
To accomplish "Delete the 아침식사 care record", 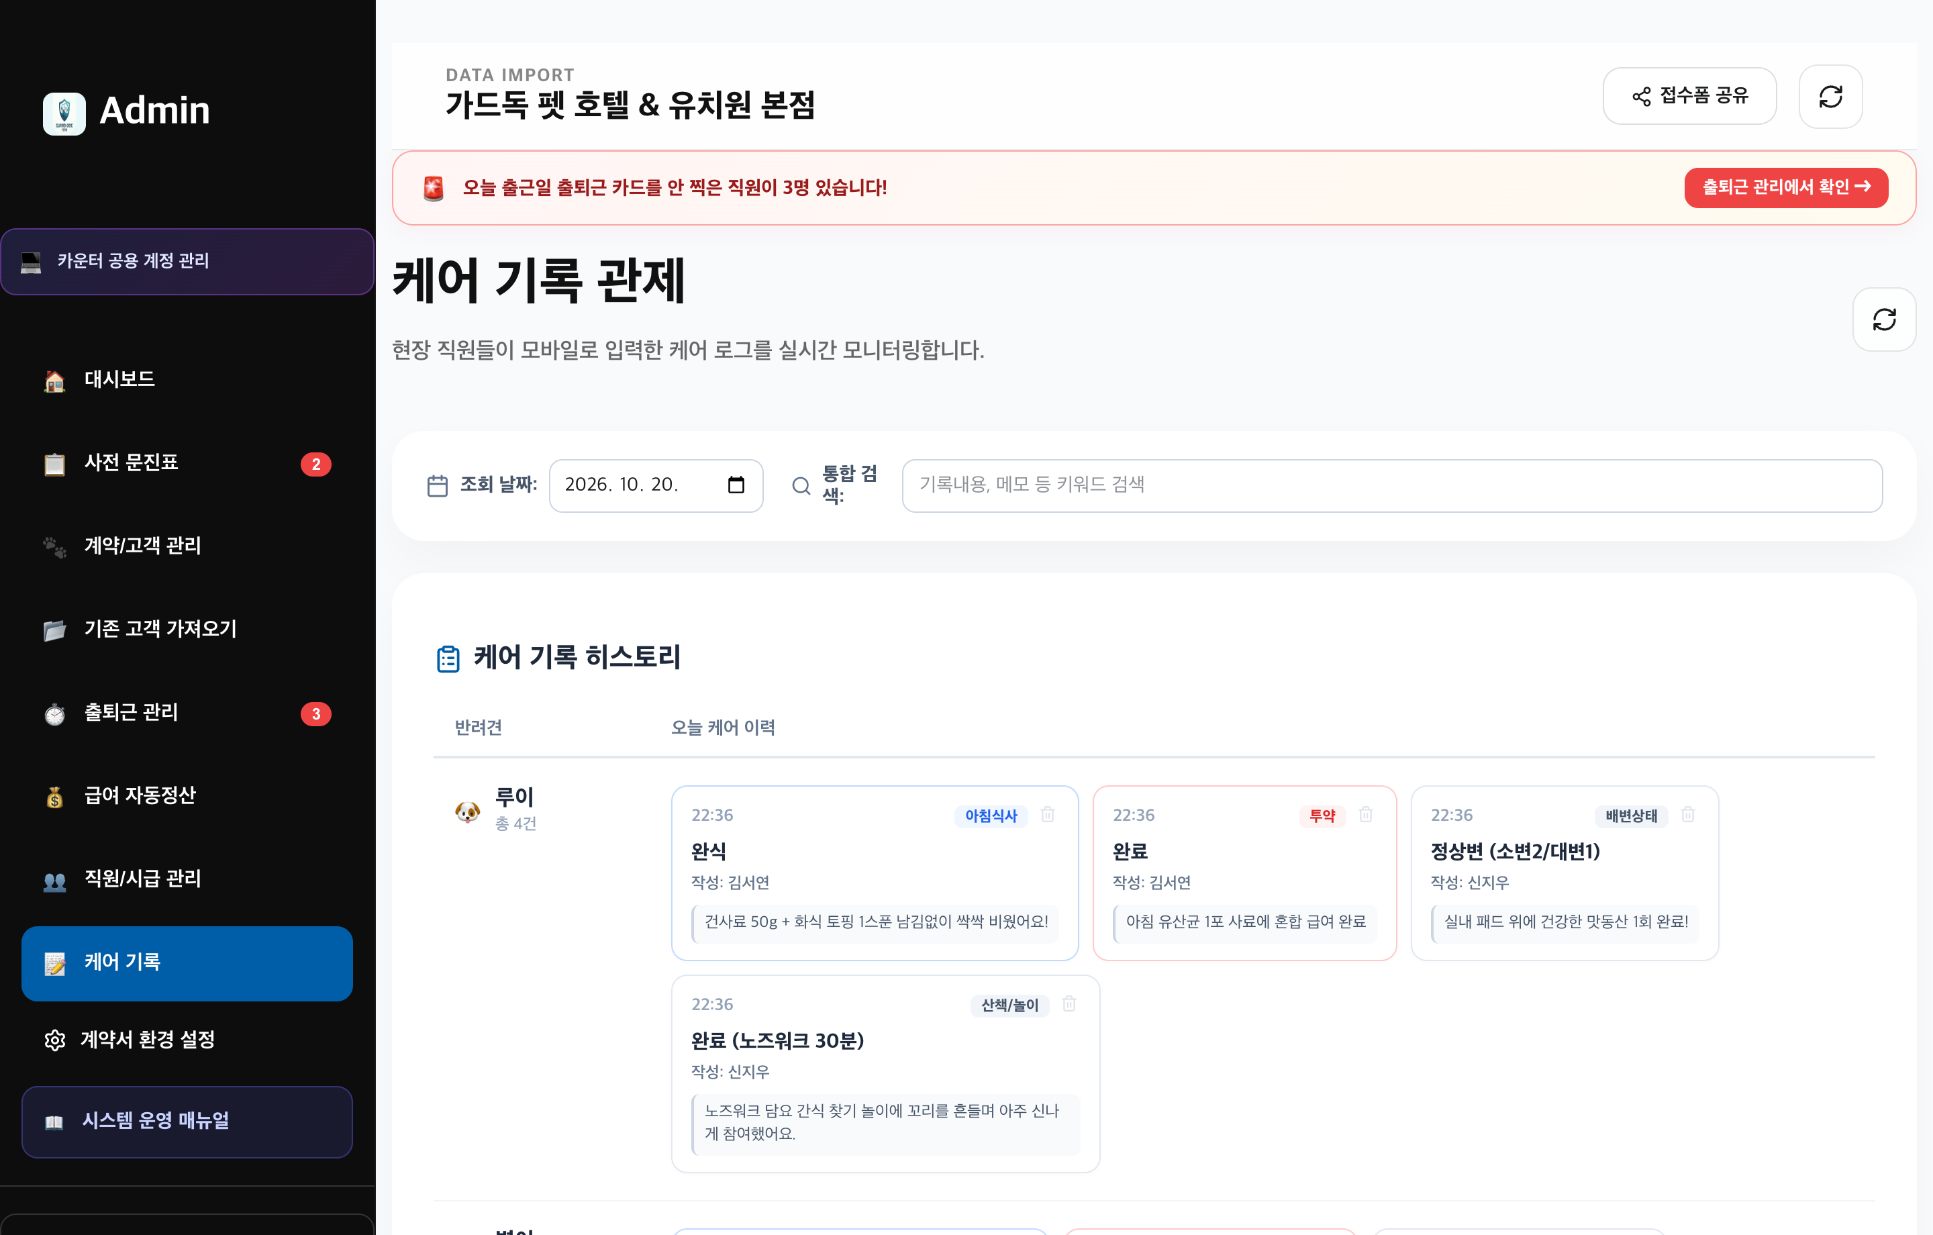I will pos(1048,815).
